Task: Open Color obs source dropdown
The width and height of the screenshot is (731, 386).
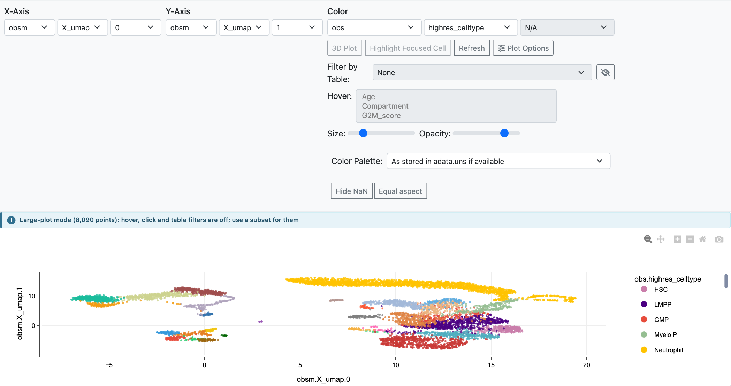Action: point(374,27)
